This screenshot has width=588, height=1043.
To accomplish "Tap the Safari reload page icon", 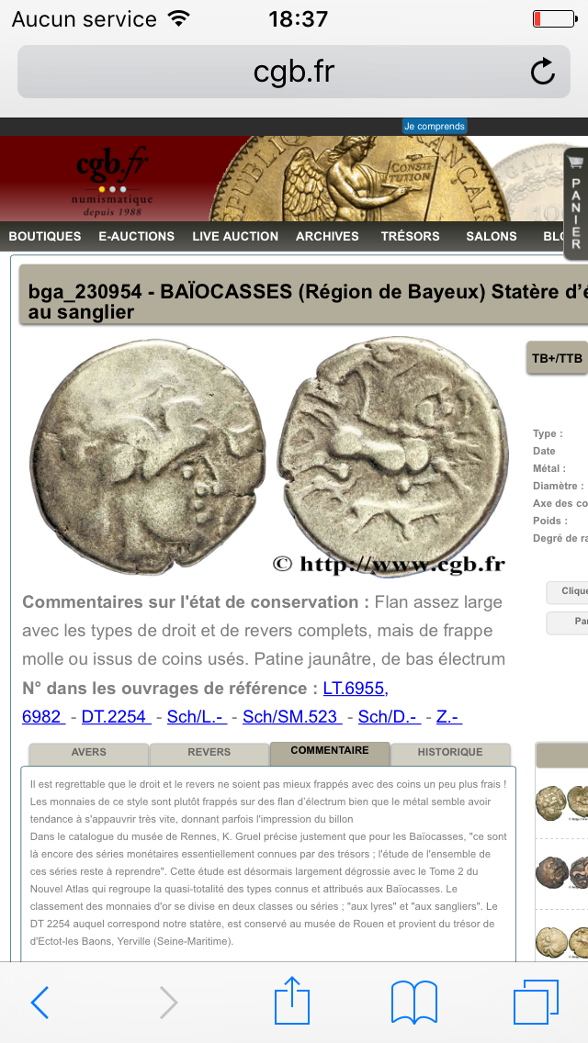I will click(543, 72).
